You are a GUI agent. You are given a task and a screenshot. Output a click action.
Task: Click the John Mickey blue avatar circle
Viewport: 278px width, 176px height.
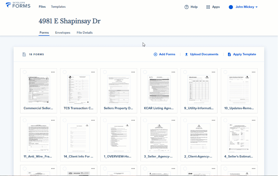[231, 7]
